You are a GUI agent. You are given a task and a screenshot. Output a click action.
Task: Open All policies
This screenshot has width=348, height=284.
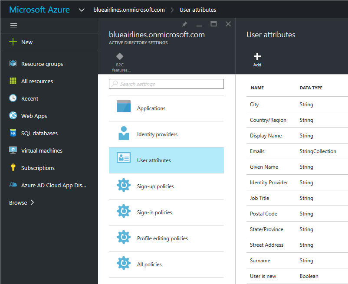(x=166, y=264)
